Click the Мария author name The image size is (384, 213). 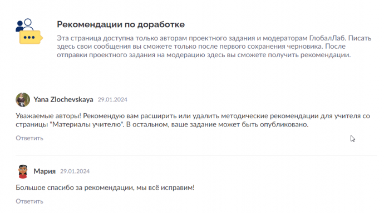45,171
